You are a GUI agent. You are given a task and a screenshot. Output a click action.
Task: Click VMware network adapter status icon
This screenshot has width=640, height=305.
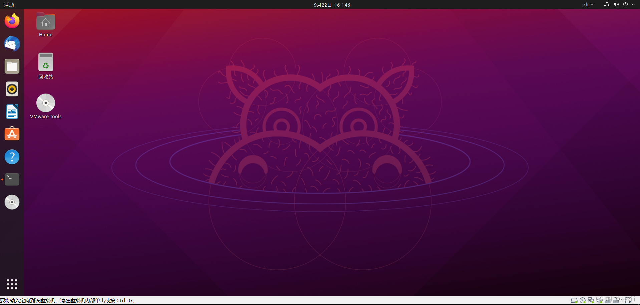[x=591, y=301]
